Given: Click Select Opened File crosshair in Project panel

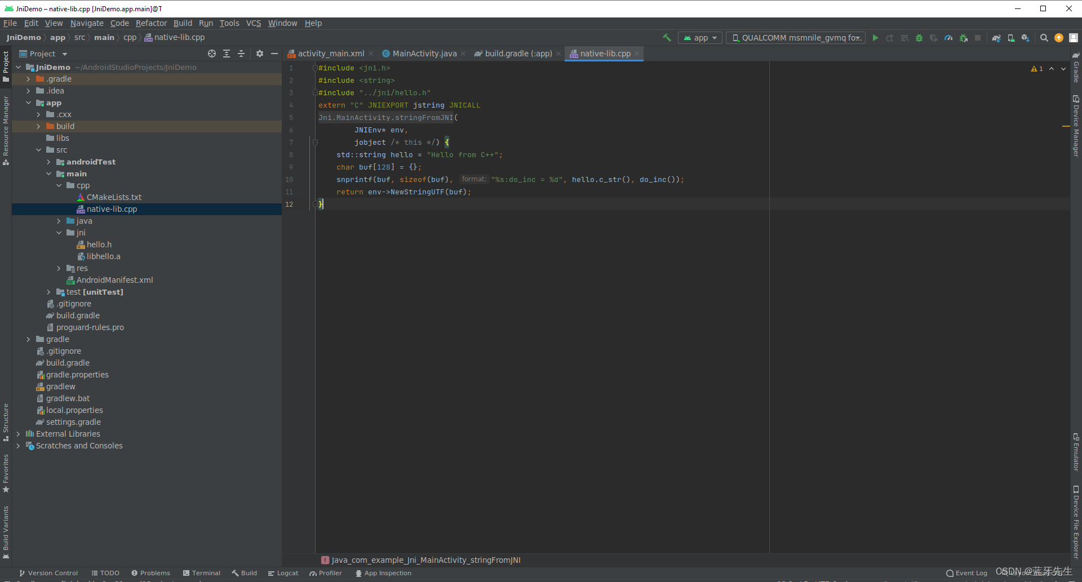Looking at the screenshot, I should [x=212, y=54].
